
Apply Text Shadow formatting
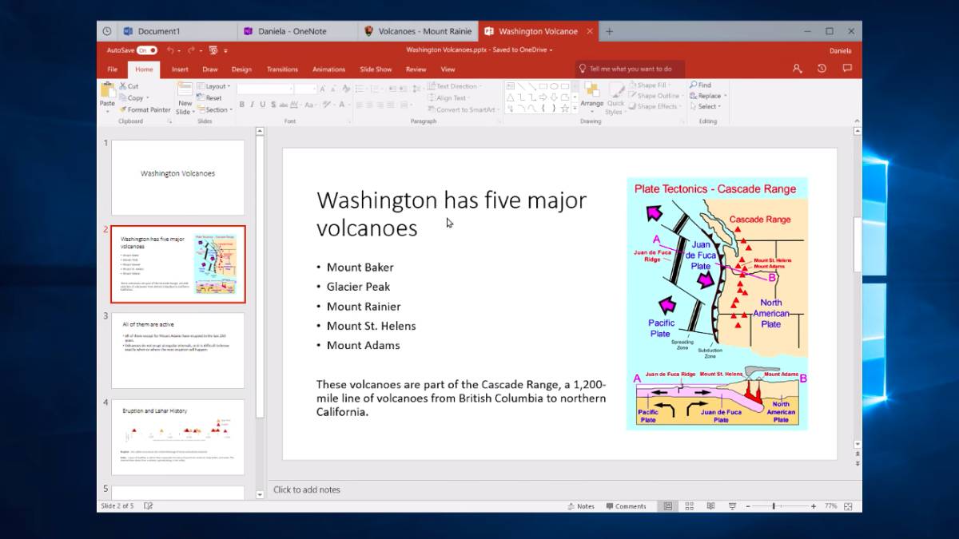[273, 105]
